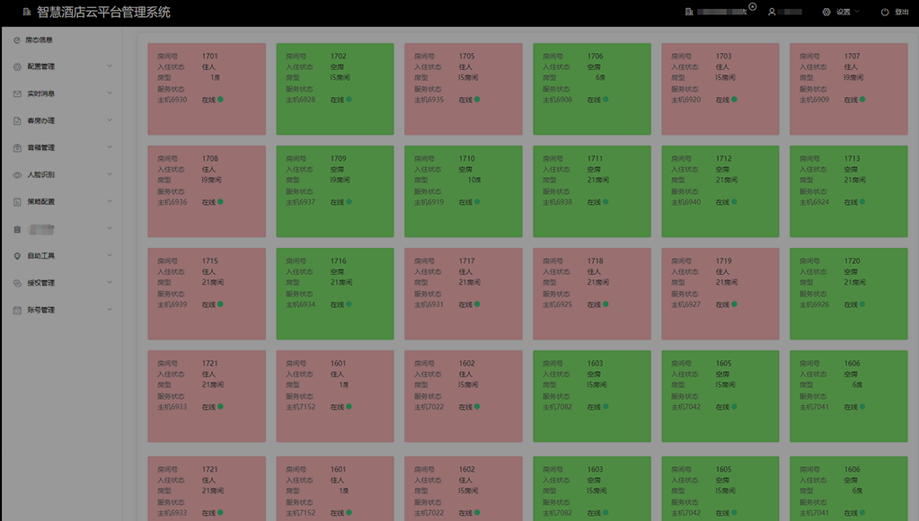Viewport: 919px width, 521px height.
Task: Click the 房态信息 sidebar icon
Action: pyautogui.click(x=17, y=40)
